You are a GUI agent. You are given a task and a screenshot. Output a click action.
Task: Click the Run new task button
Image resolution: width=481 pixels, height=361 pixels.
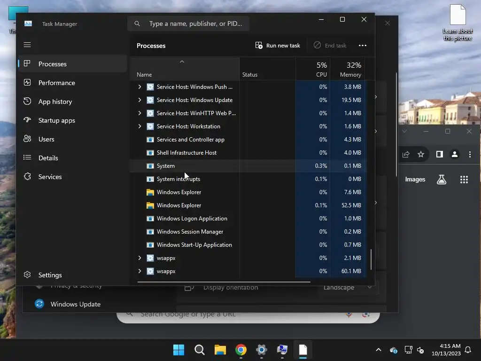[x=278, y=46]
